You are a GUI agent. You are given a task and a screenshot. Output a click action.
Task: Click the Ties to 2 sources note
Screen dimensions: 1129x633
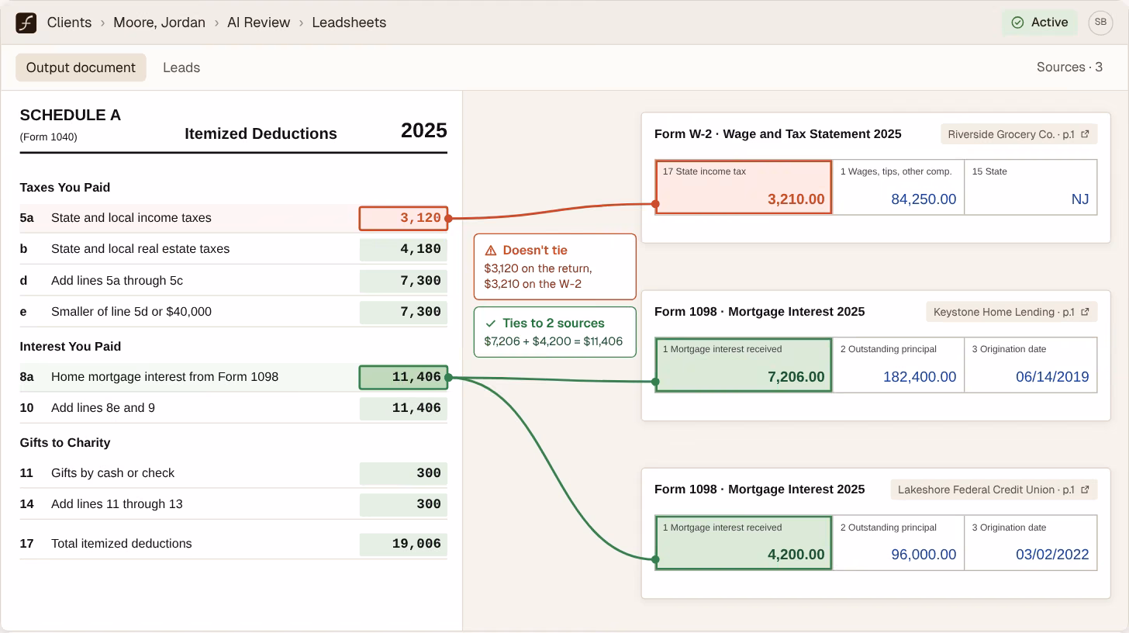pos(555,332)
